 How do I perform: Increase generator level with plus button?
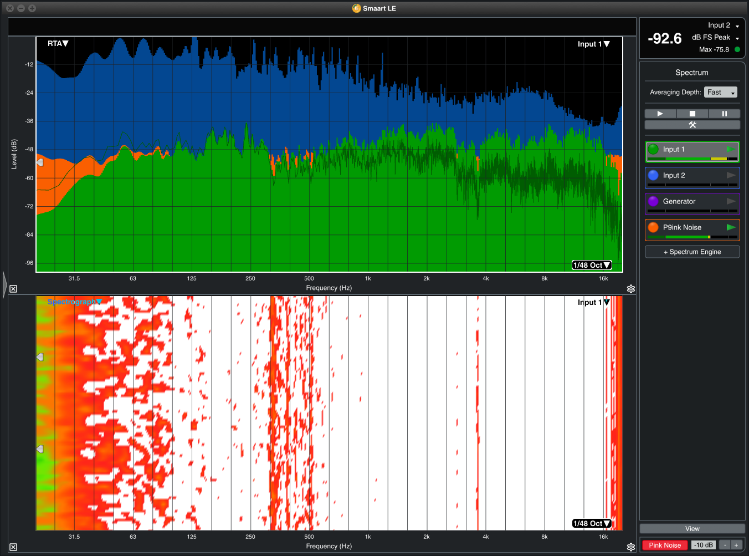(736, 545)
